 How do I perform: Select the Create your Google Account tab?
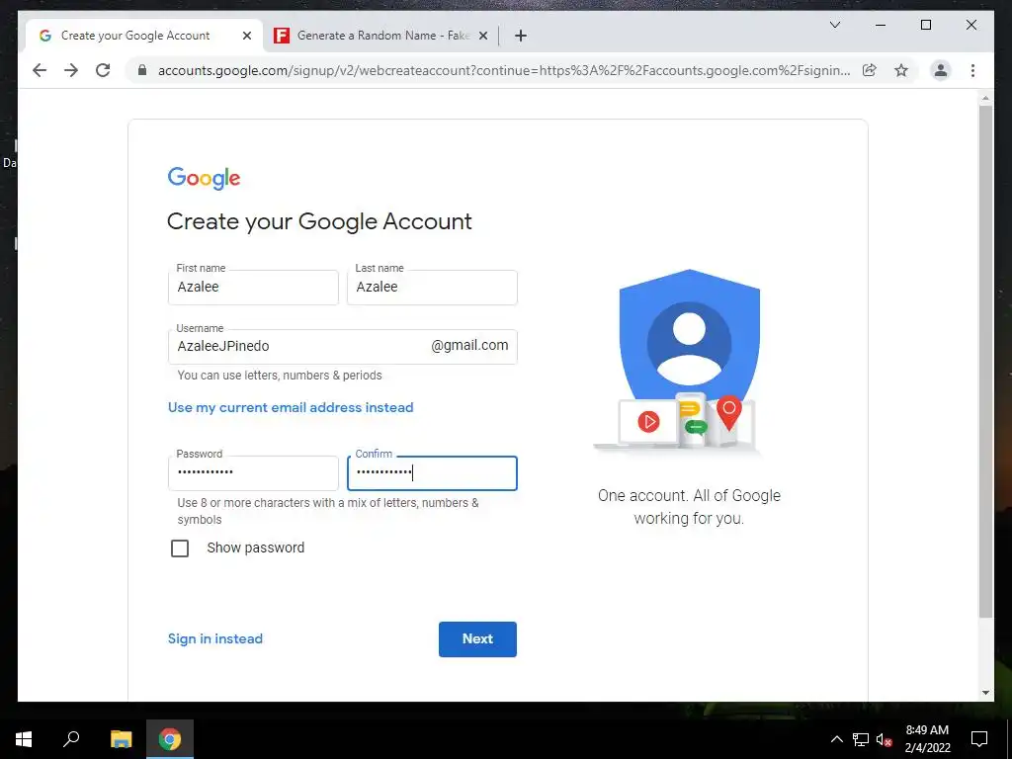(144, 36)
